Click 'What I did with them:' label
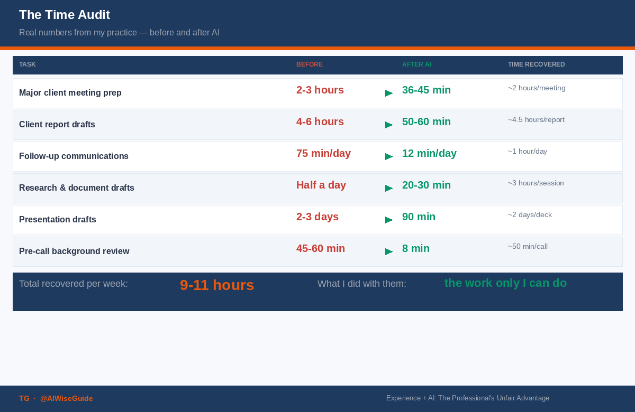This screenshot has width=635, height=412. click(x=362, y=284)
